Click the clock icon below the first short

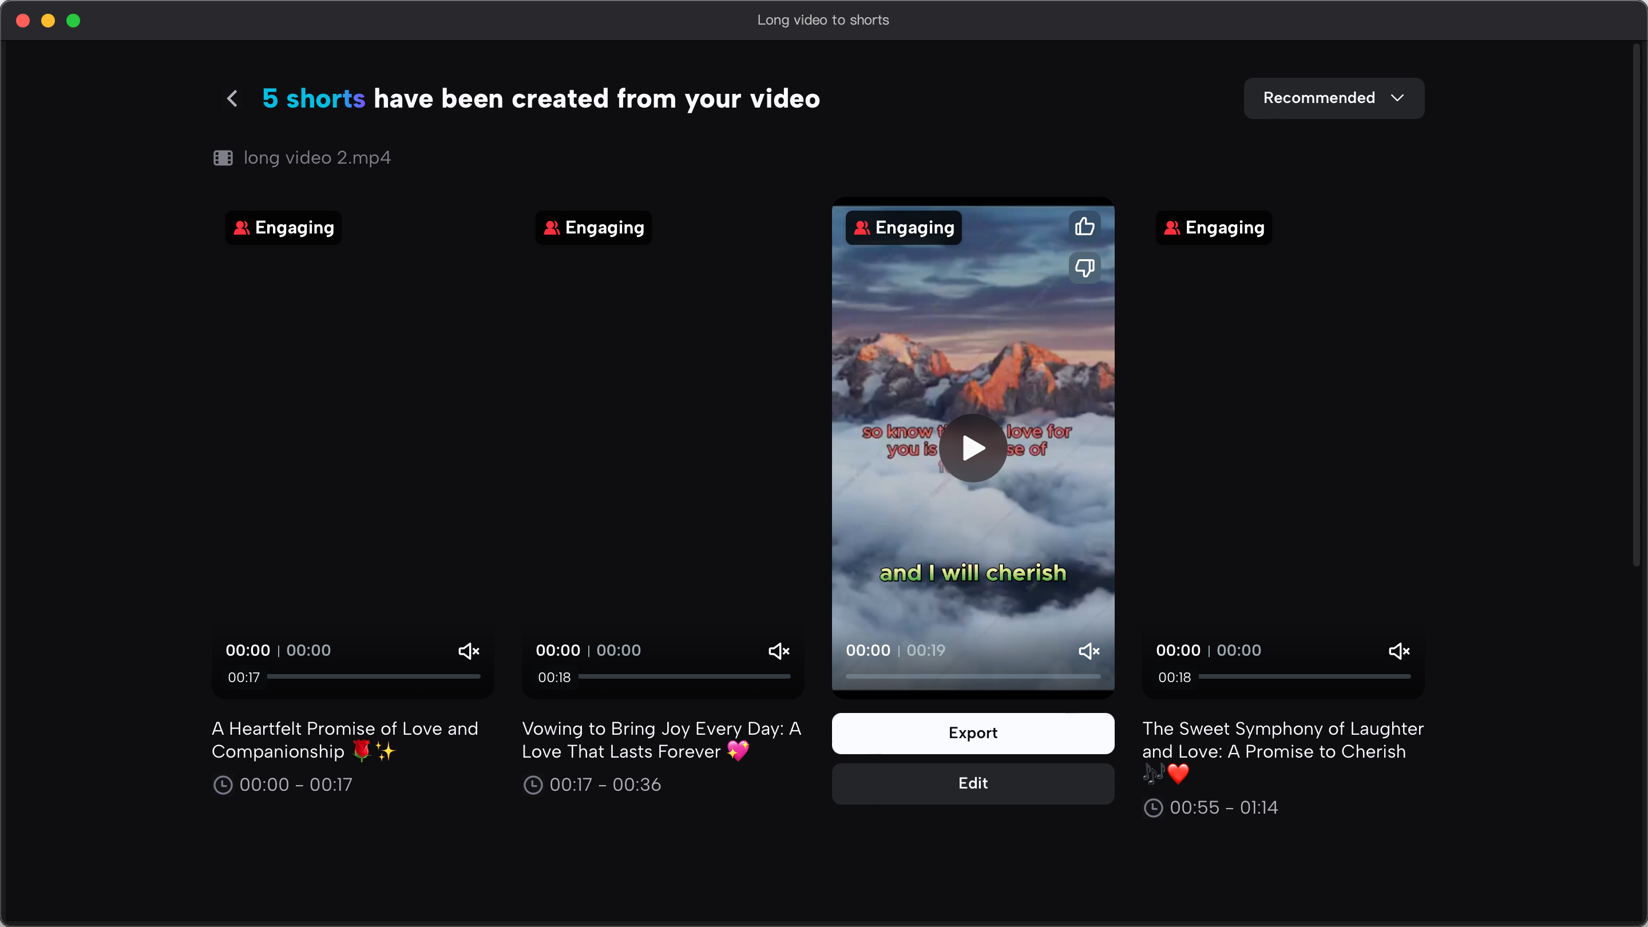pyautogui.click(x=223, y=785)
